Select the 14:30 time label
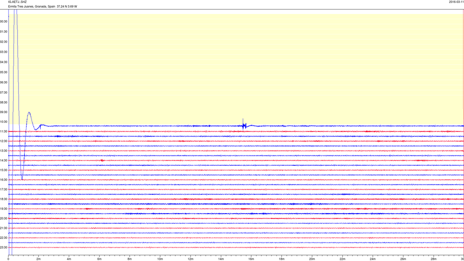 3,160
